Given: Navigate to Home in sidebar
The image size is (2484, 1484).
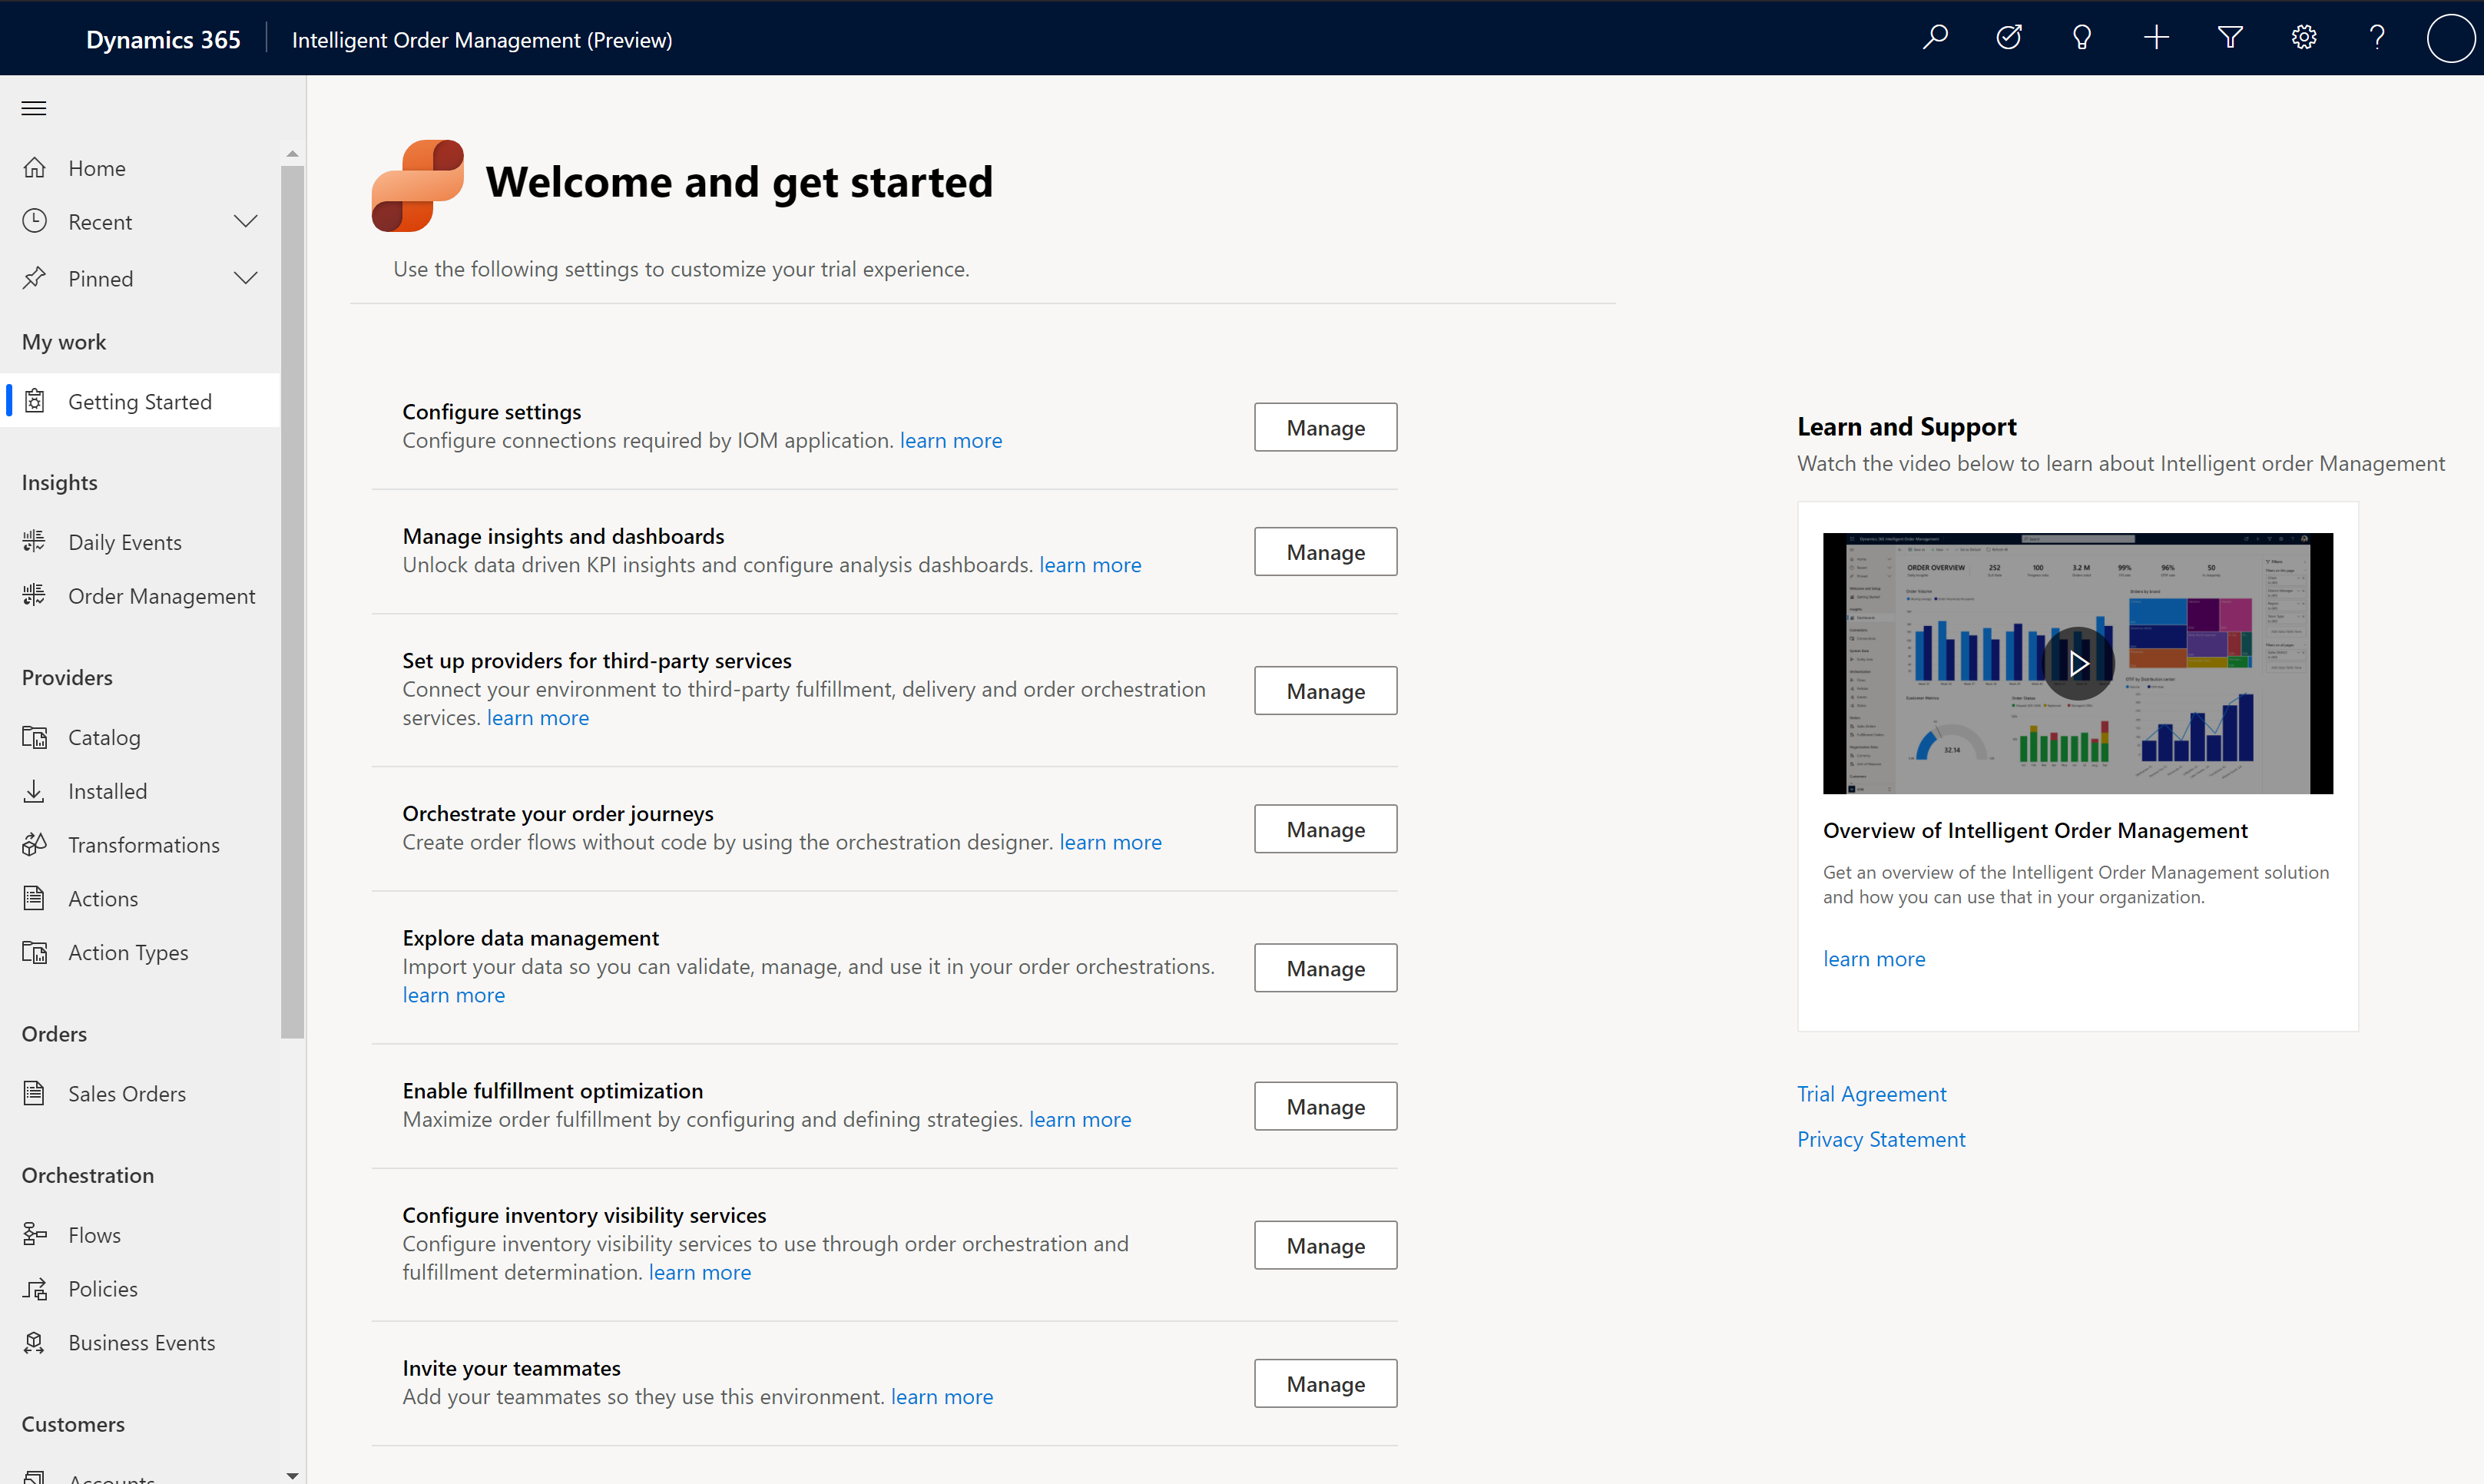Looking at the screenshot, I should [x=95, y=166].
